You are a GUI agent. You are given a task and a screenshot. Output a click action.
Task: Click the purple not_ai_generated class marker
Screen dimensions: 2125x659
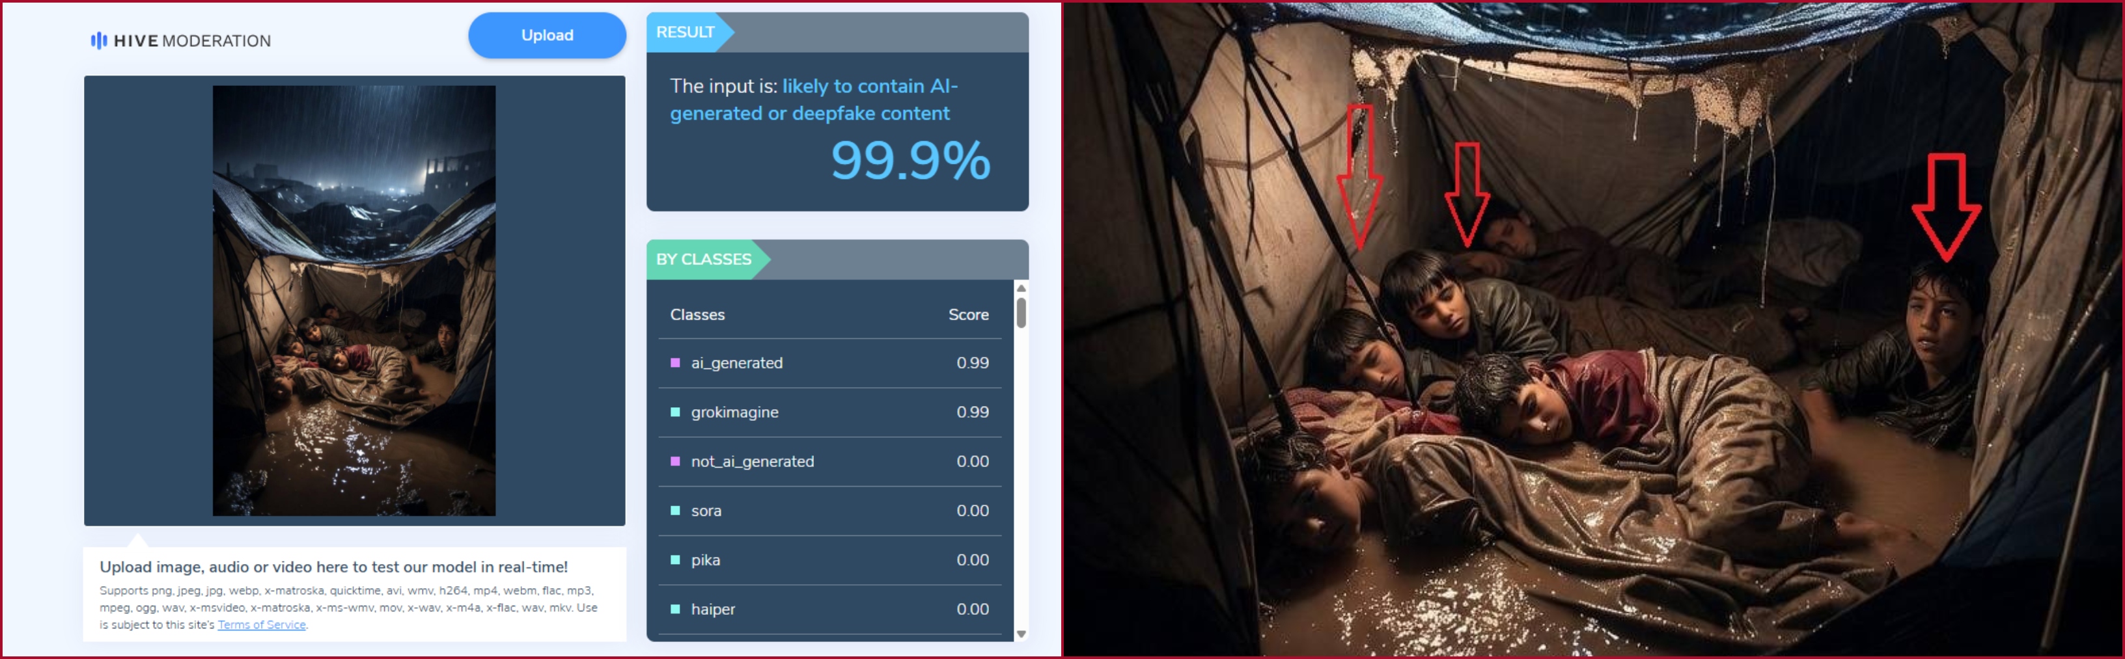(674, 462)
